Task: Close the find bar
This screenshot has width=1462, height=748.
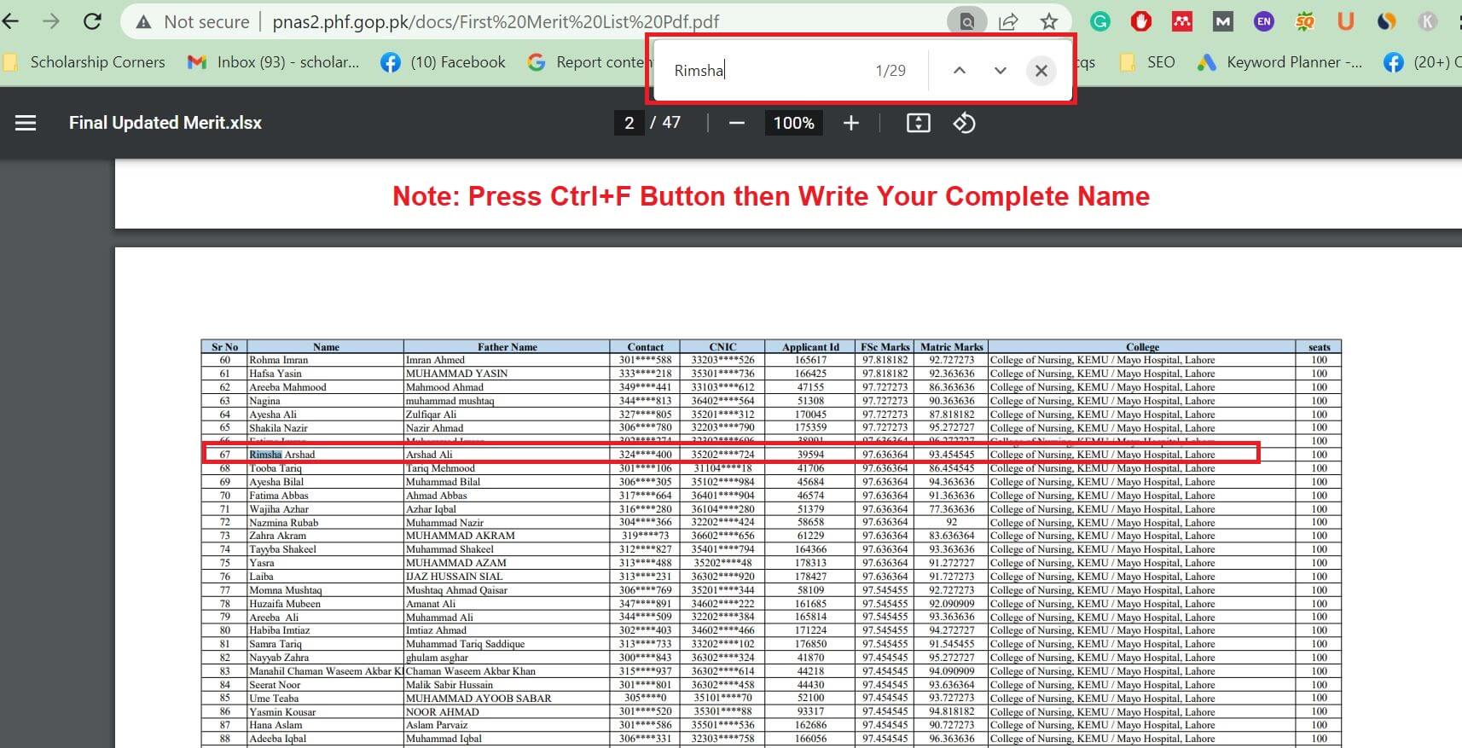Action: (x=1041, y=71)
